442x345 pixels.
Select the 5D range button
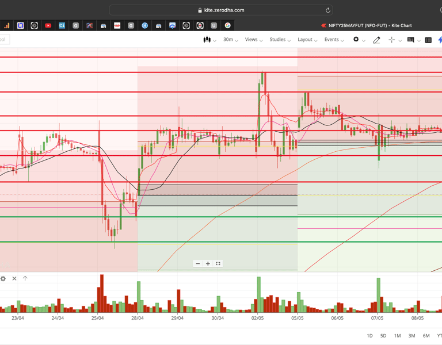[x=383, y=336]
